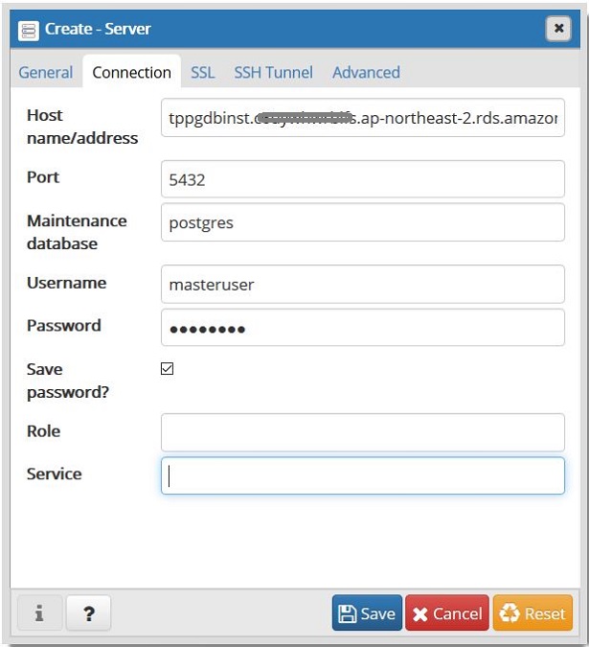Open help with the question mark button
Image resolution: width=589 pixels, height=647 pixels.
(89, 613)
